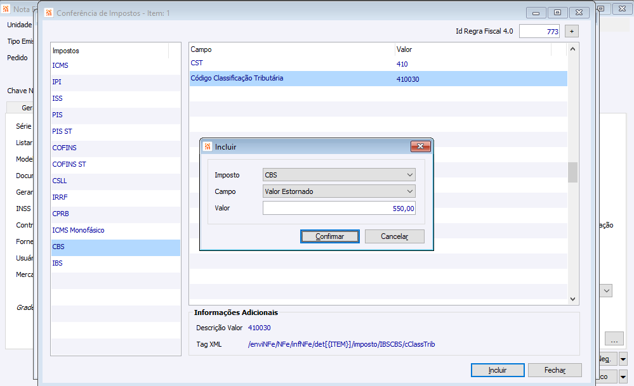The width and height of the screenshot is (634, 386).
Task: Click the Fechar button
Action: (555, 370)
